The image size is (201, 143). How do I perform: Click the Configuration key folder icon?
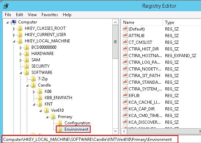click(60, 123)
